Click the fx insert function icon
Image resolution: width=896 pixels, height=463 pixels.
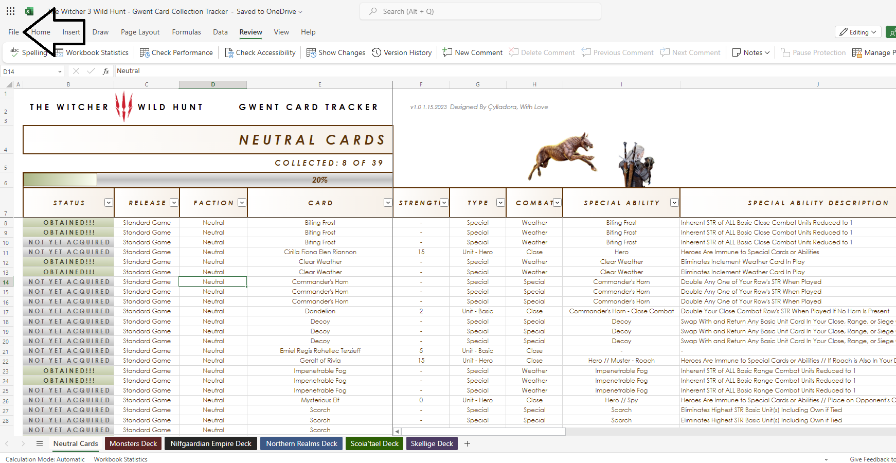pos(106,71)
